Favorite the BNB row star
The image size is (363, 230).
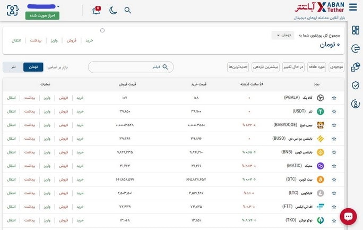(334, 152)
